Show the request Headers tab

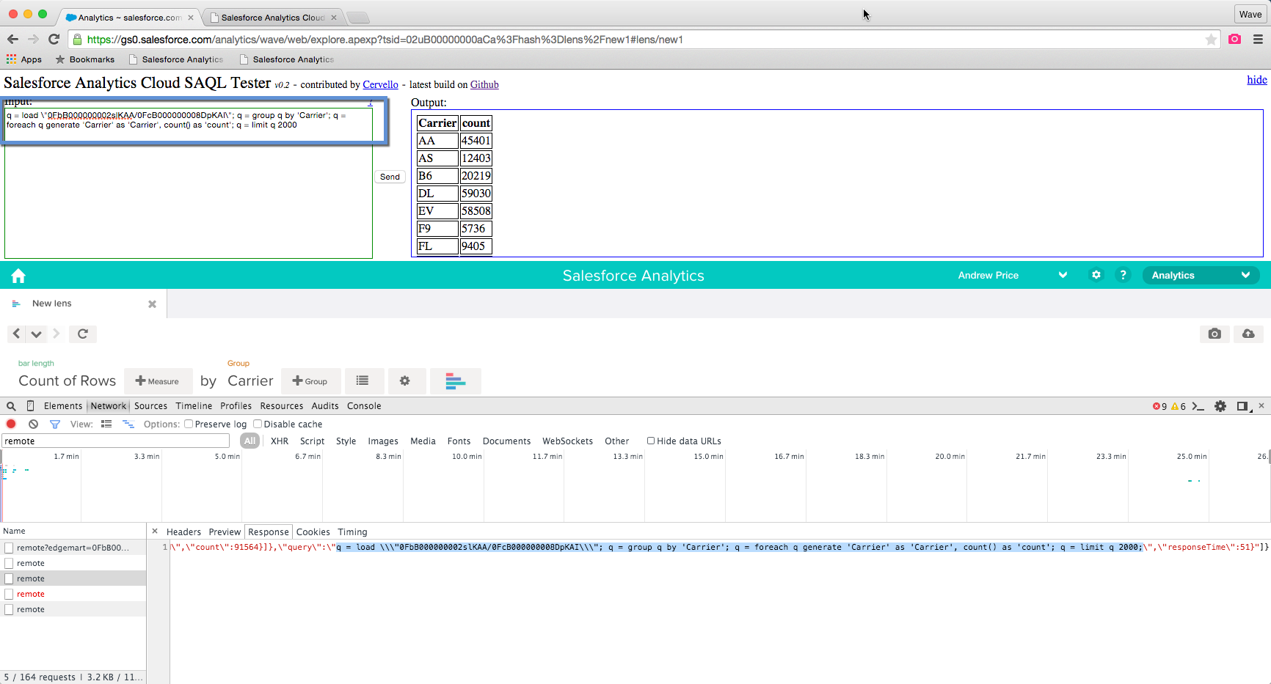point(183,532)
